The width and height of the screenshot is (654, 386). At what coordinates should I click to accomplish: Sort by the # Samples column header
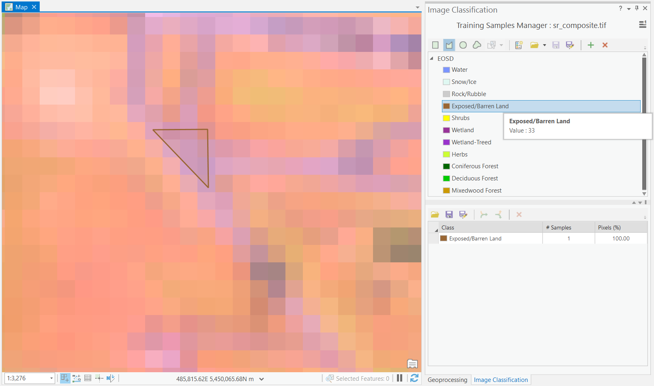pos(568,227)
